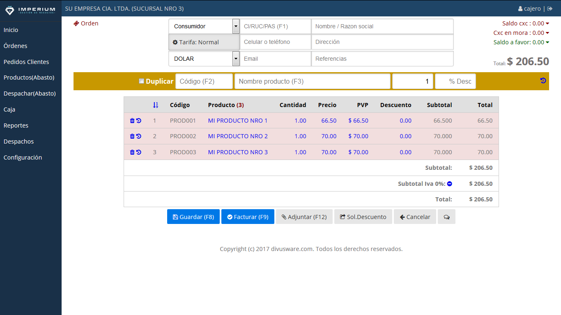Click the history icon on PROD001 row

139,121
